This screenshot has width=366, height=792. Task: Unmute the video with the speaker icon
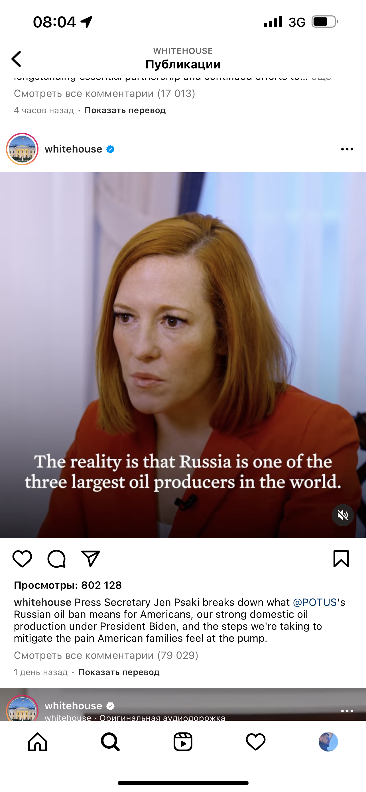click(343, 515)
